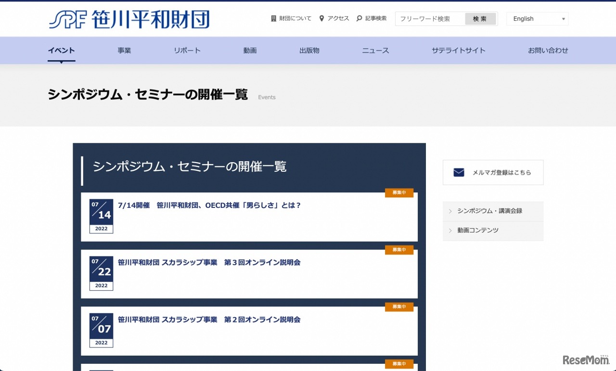The width and height of the screenshot is (616, 371).
Task: Open the 7/14 OECD 「男らしさ」 event link
Action: point(209,205)
